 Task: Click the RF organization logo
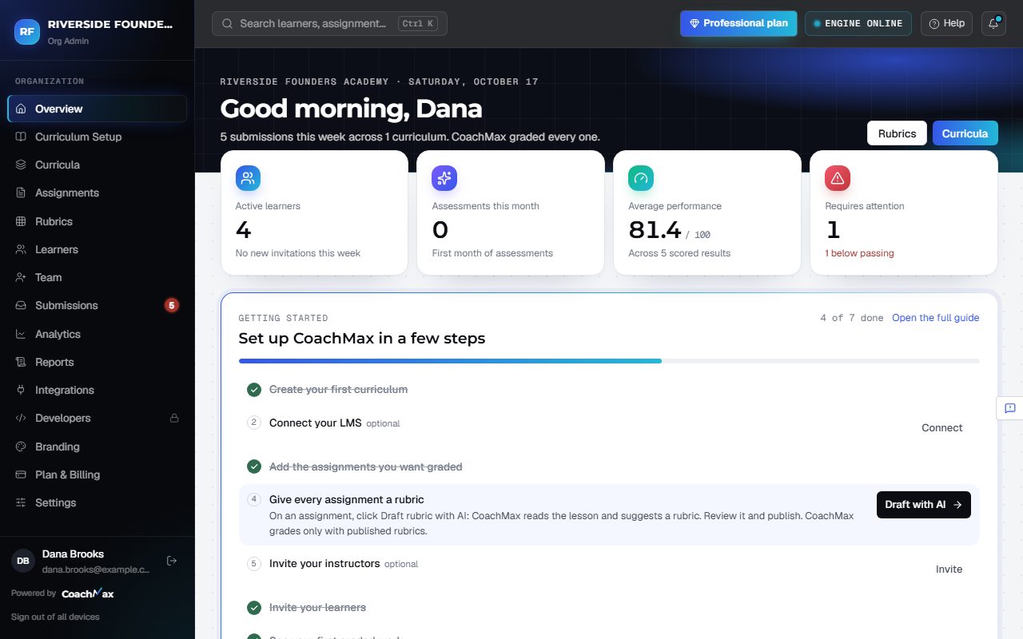(x=27, y=31)
